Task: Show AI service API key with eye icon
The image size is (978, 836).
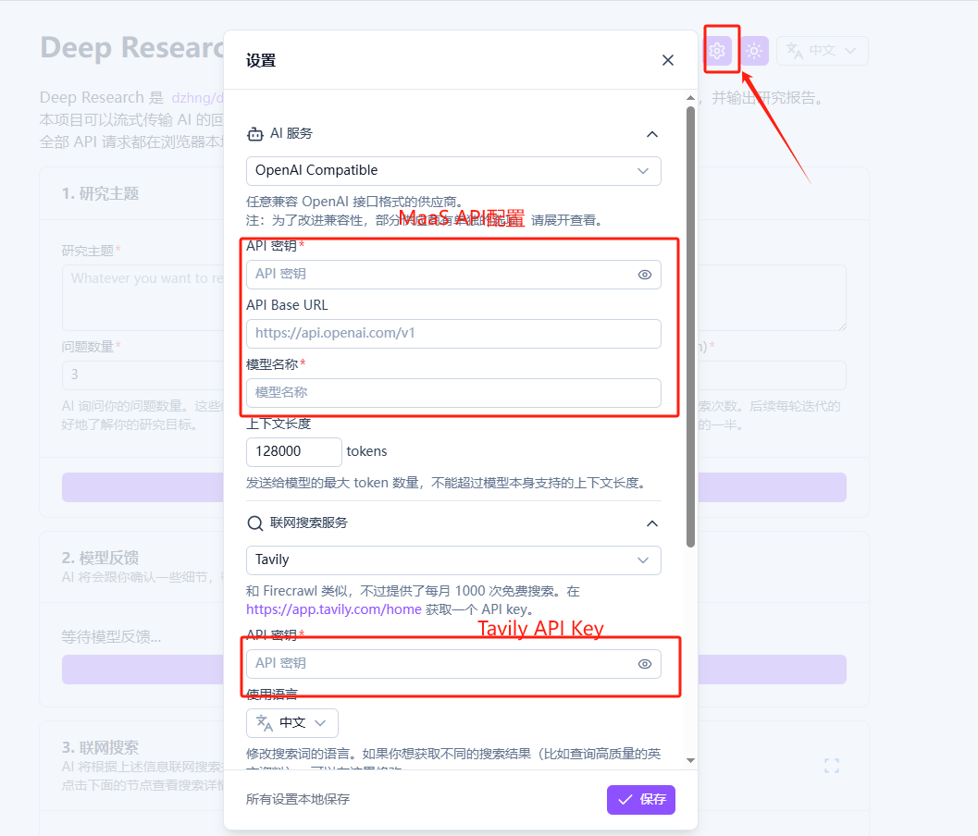Action: click(645, 275)
